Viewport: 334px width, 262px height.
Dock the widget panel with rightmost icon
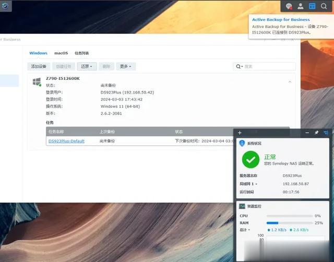pos(326,133)
